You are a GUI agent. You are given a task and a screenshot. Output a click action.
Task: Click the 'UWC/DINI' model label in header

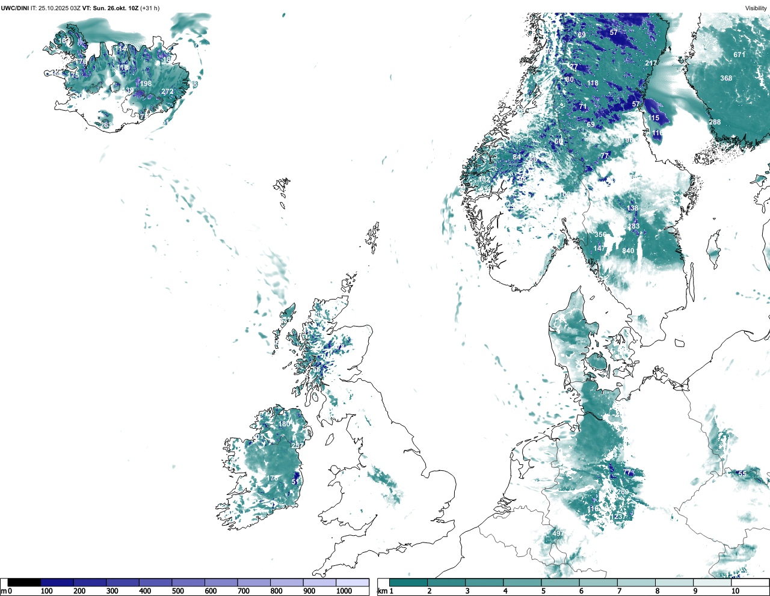click(15, 8)
